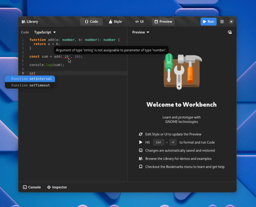Close the Workbench window
Screen dimensions: 256x207
pyautogui.click(x=231, y=22)
